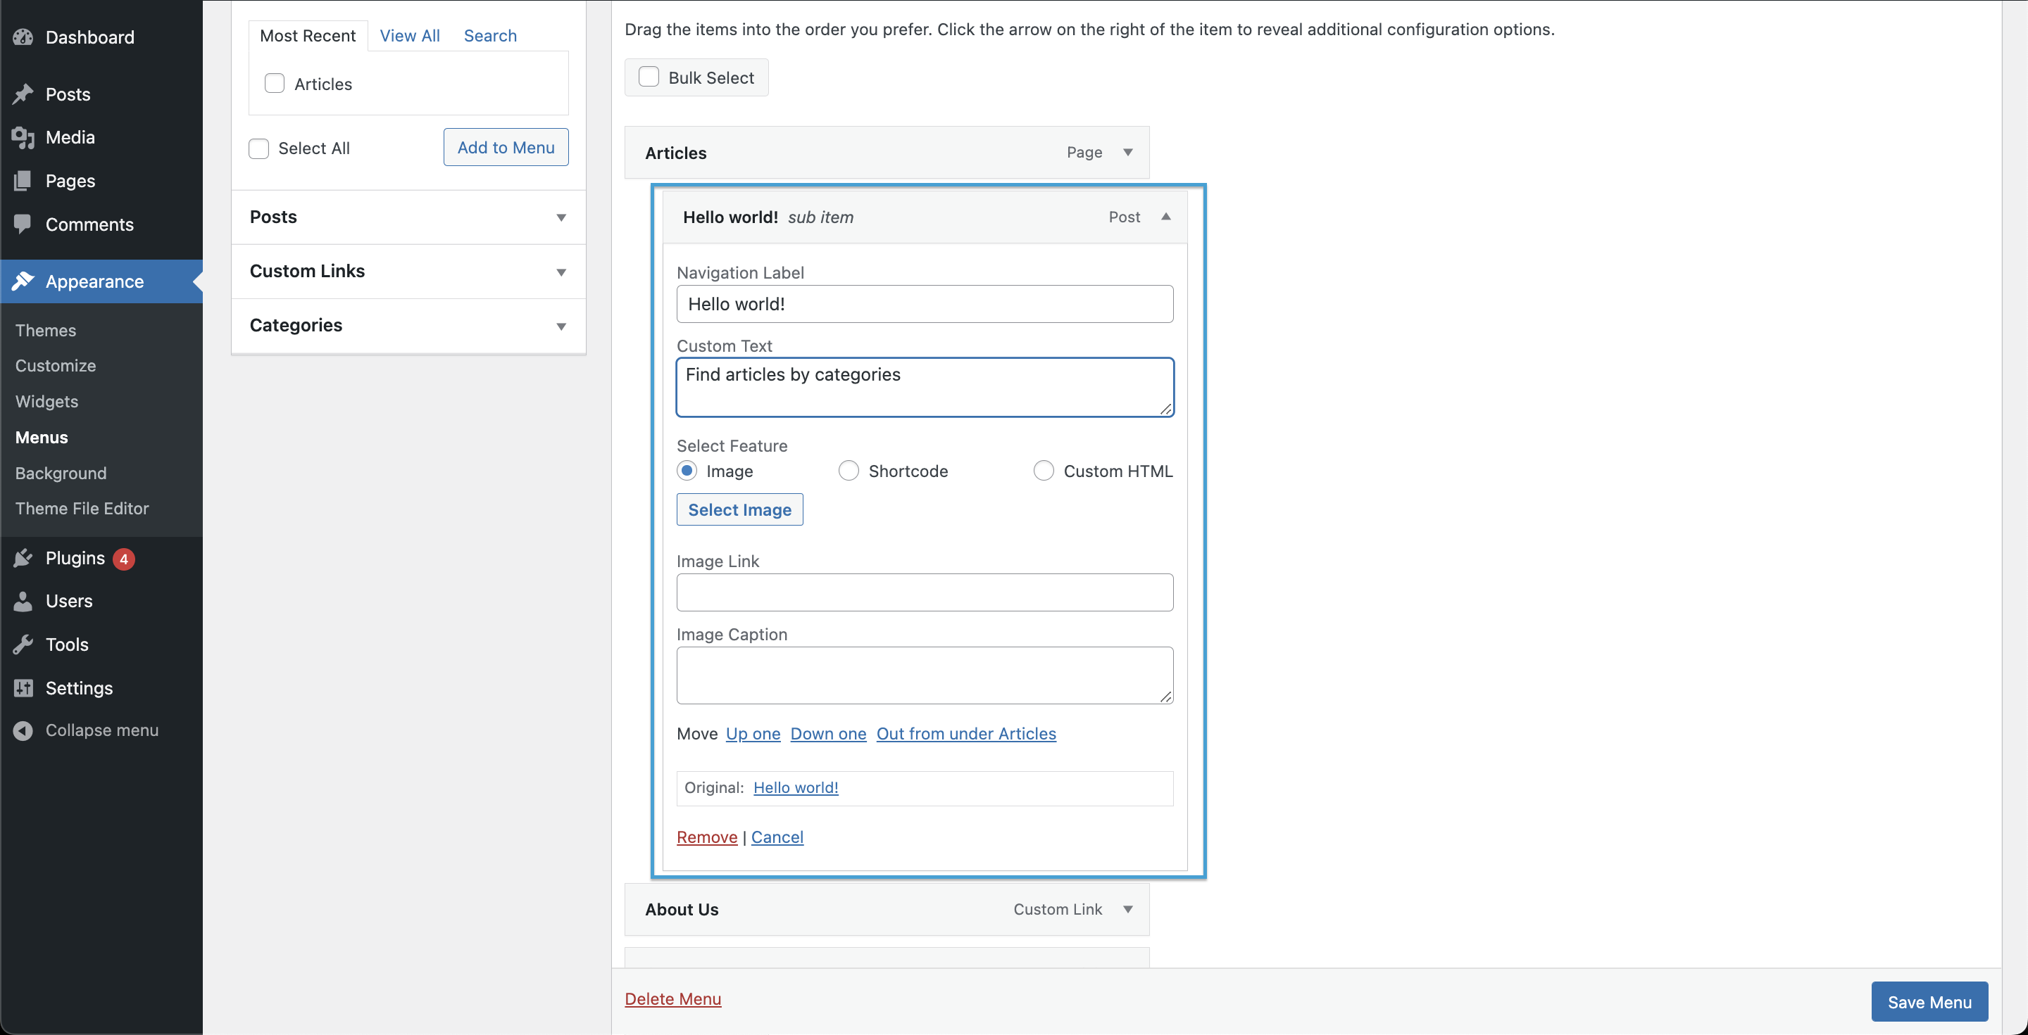Click the Custom Text textarea
This screenshot has width=2028, height=1035.
click(925, 388)
